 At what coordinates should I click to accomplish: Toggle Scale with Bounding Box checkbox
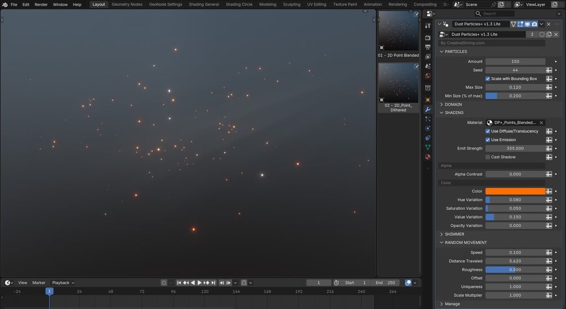[x=488, y=79]
